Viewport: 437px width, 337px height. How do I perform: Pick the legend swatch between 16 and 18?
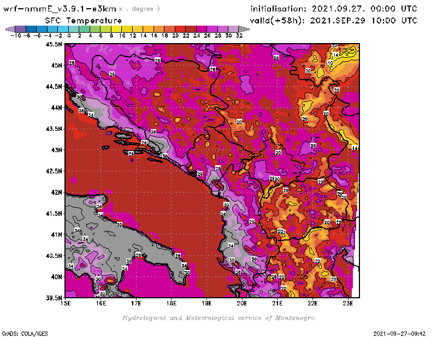pos(159,29)
